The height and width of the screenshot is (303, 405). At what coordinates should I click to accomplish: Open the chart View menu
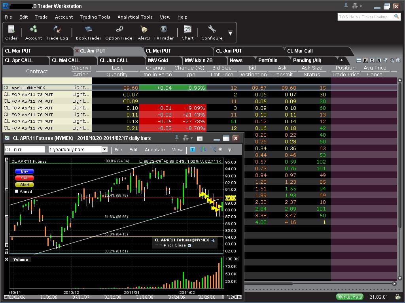click(x=177, y=150)
